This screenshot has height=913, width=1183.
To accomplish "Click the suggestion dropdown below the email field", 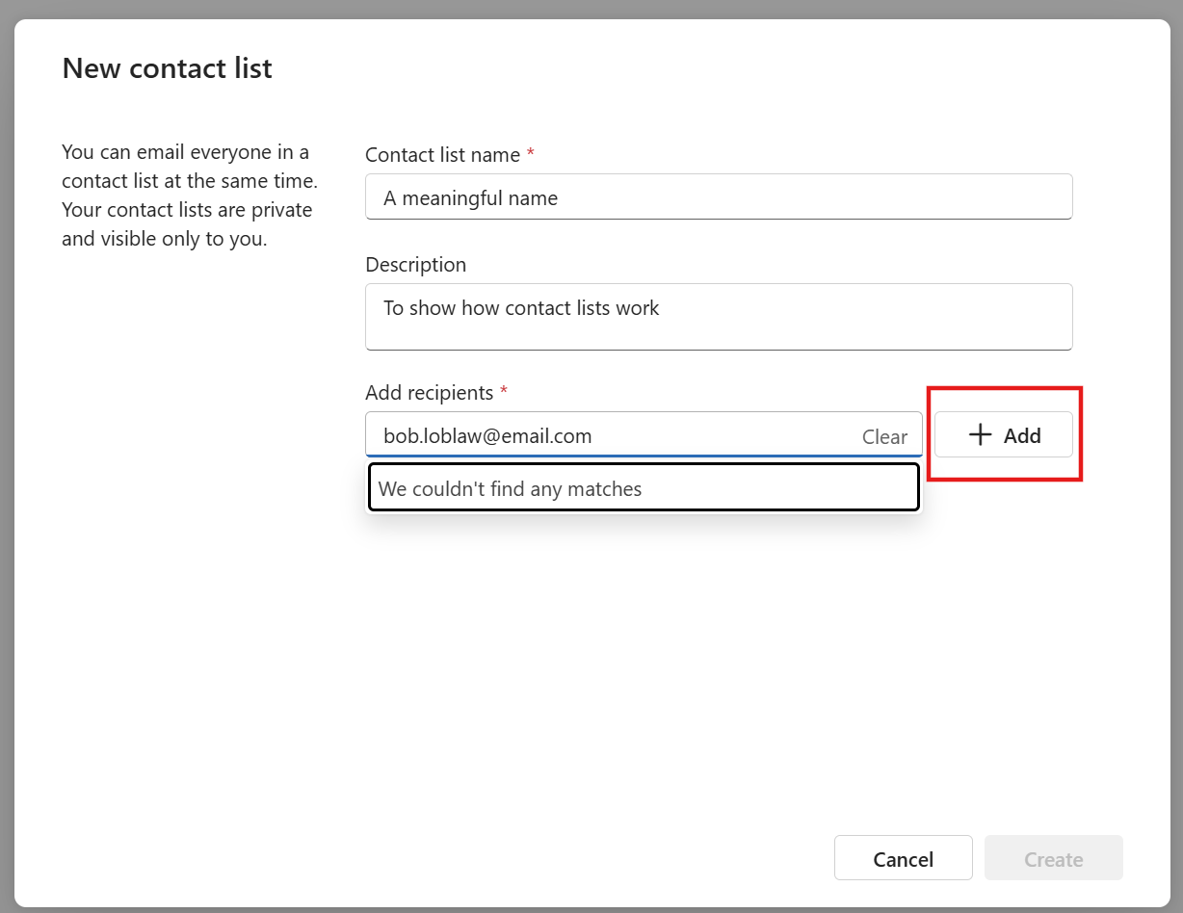I will click(644, 488).
